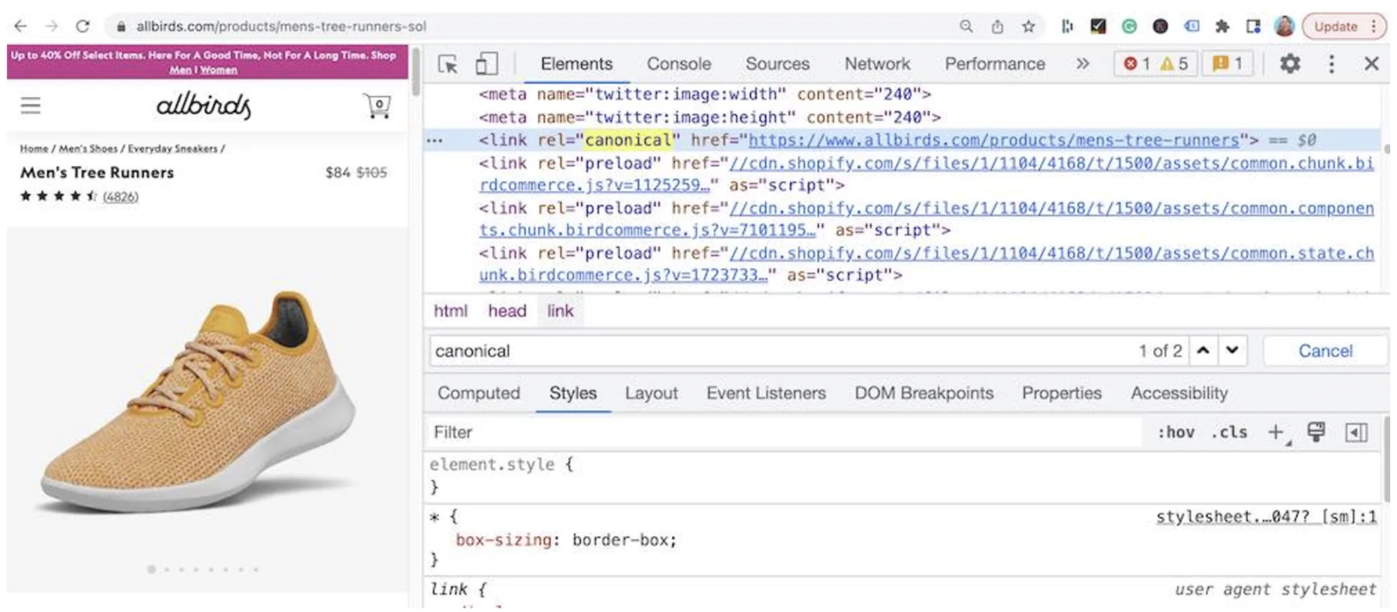The width and height of the screenshot is (1397, 612).
Task: Switch to the Elements tab
Action: 577,64
